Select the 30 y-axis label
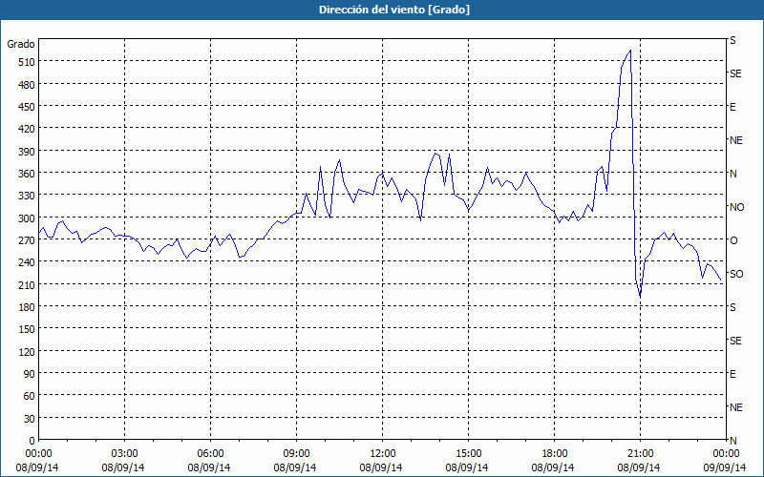Viewport: 764px width, 477px height. (x=30, y=418)
